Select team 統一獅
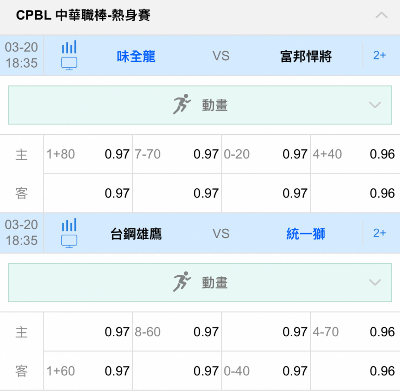The height and width of the screenshot is (391, 400). (x=306, y=234)
